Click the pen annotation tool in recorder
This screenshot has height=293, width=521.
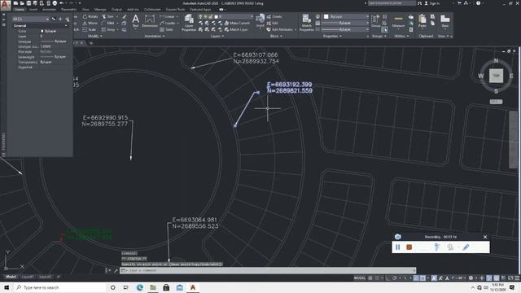coord(466,247)
